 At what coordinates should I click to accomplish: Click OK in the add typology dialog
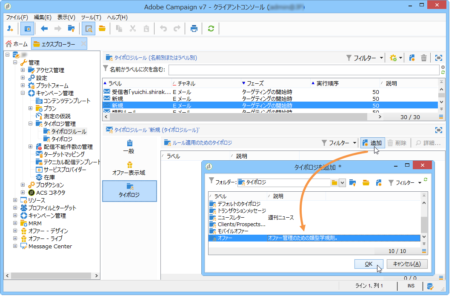click(x=369, y=264)
